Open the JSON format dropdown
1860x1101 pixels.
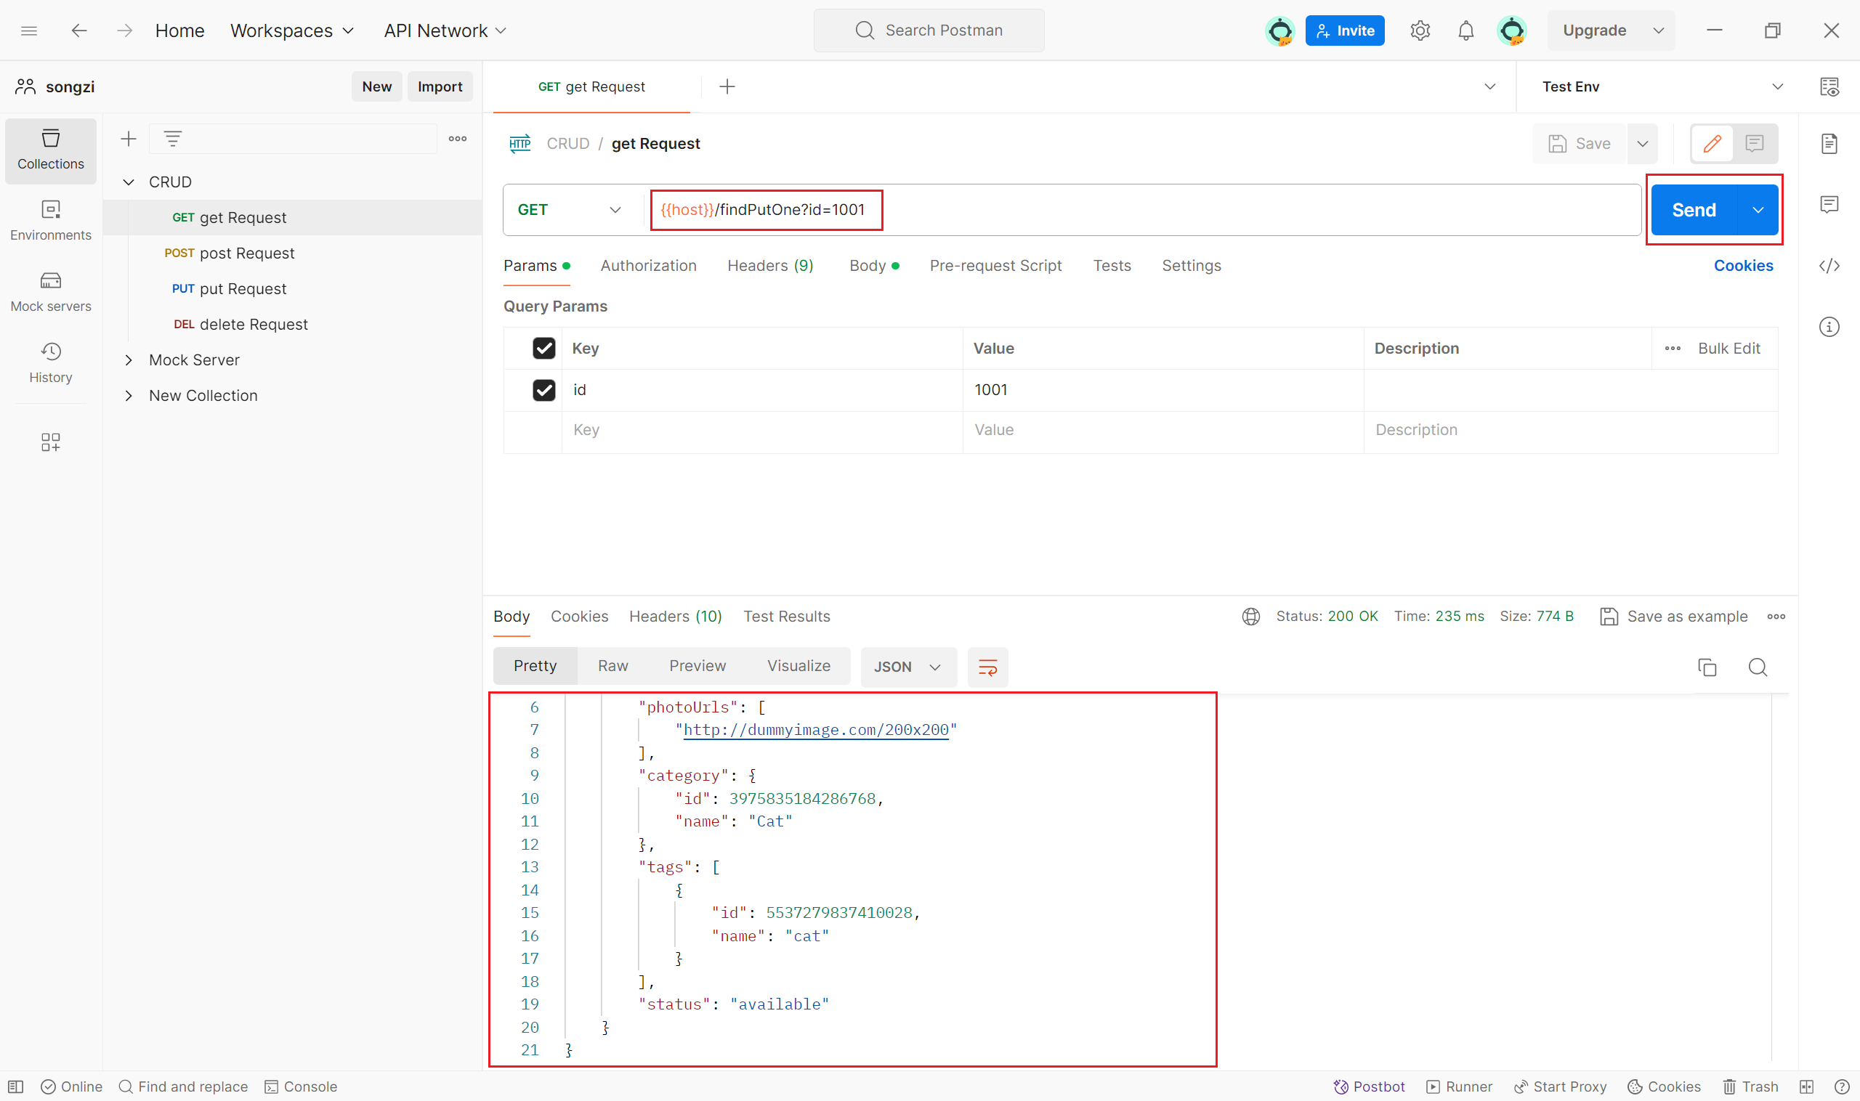tap(907, 667)
